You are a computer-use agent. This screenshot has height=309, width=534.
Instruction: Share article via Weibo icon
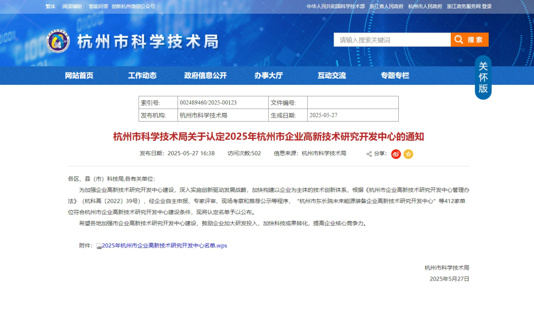396,154
